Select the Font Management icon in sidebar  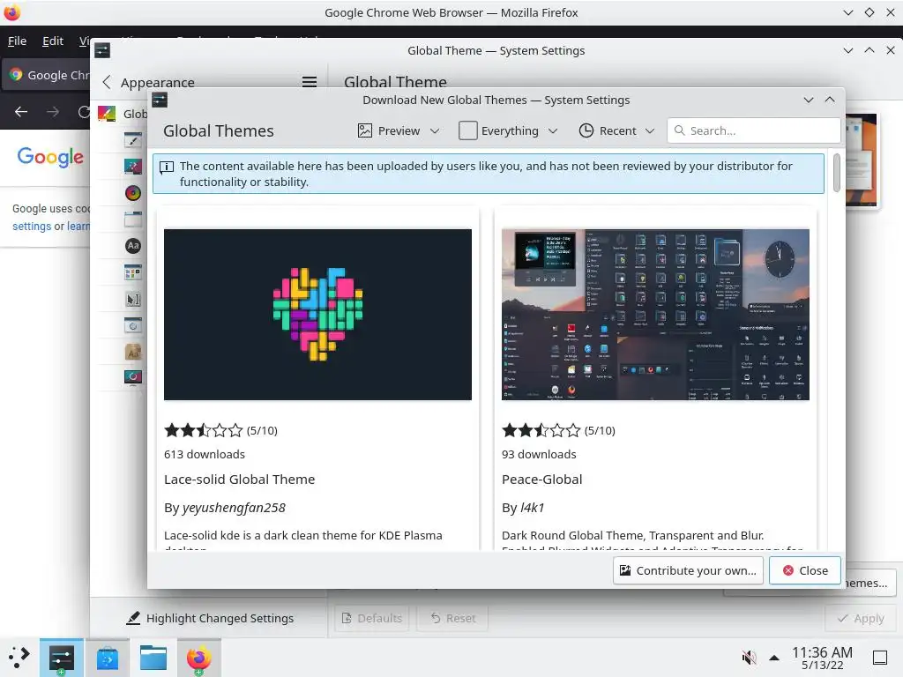point(133,352)
